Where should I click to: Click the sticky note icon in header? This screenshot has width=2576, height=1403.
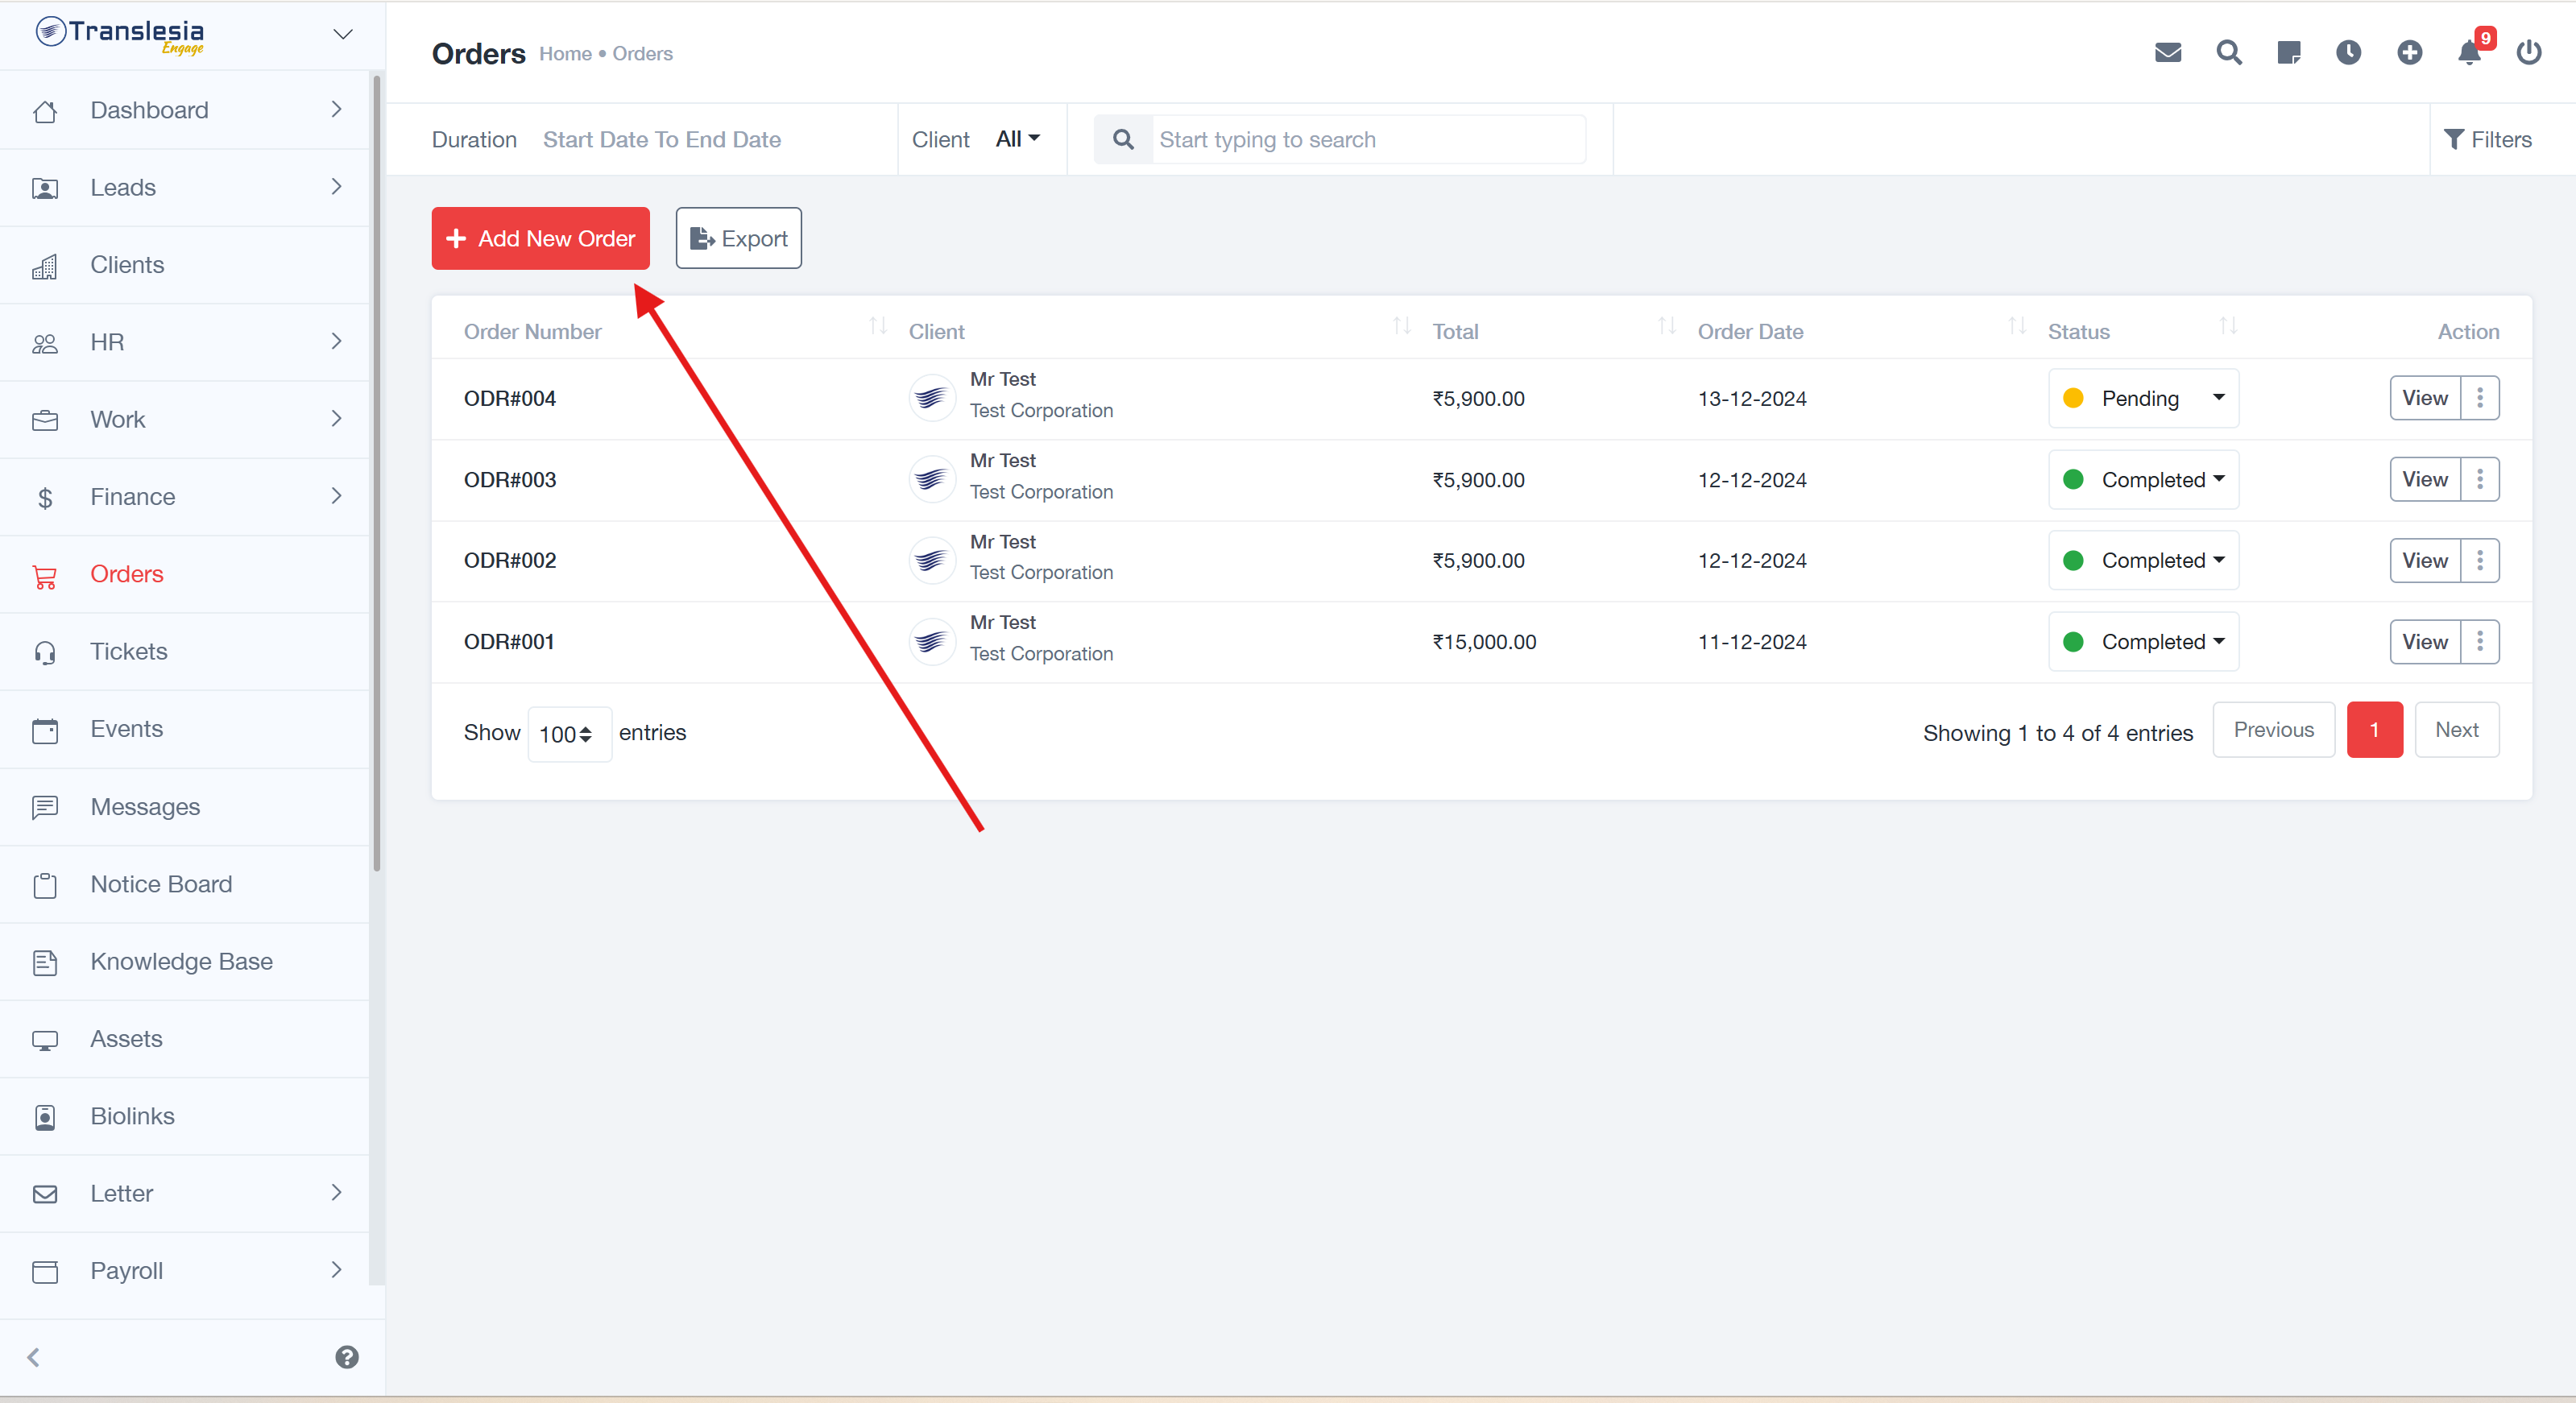[2288, 52]
